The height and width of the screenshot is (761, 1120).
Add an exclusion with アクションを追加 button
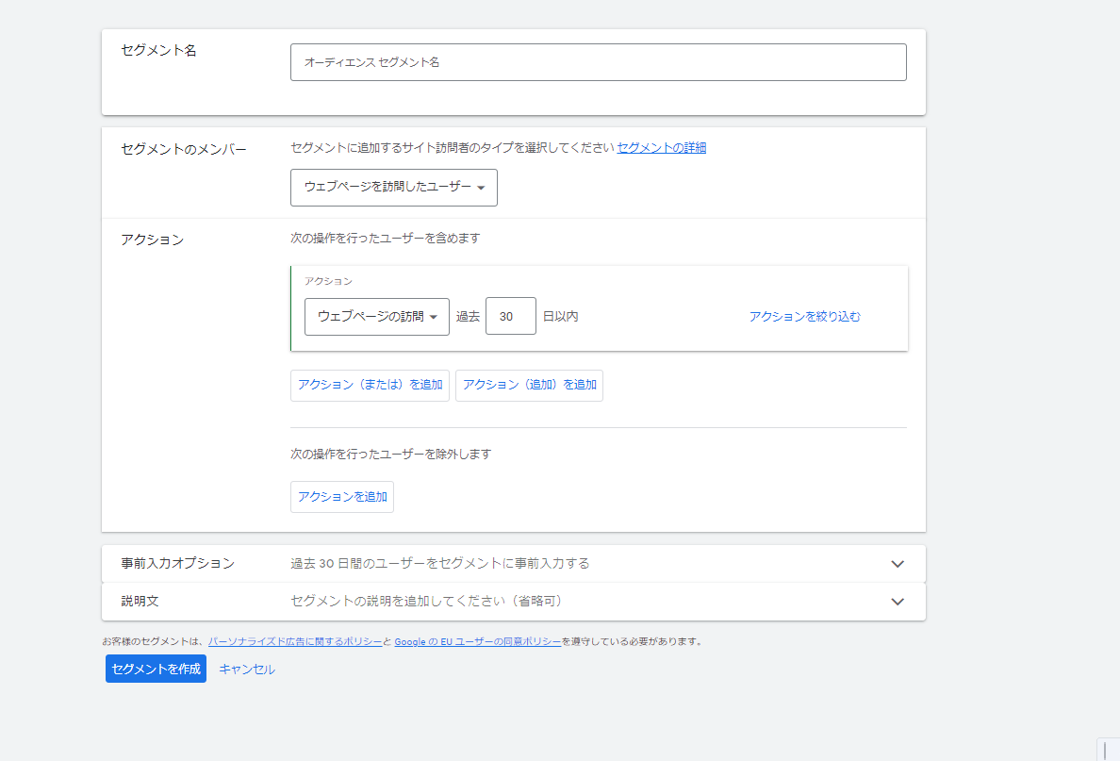click(x=342, y=497)
